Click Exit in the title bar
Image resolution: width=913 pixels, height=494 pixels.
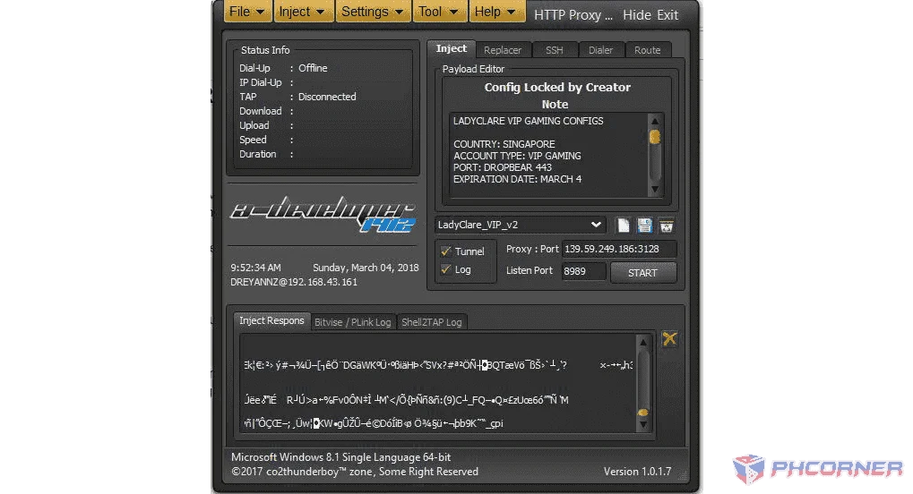(668, 15)
